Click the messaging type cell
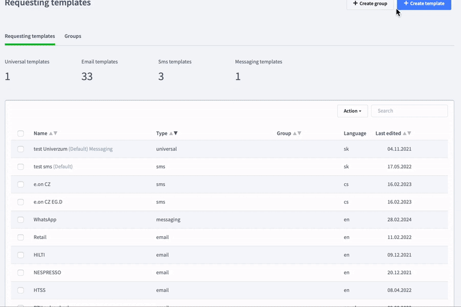Screen dimensions: 461x307 point(168,219)
